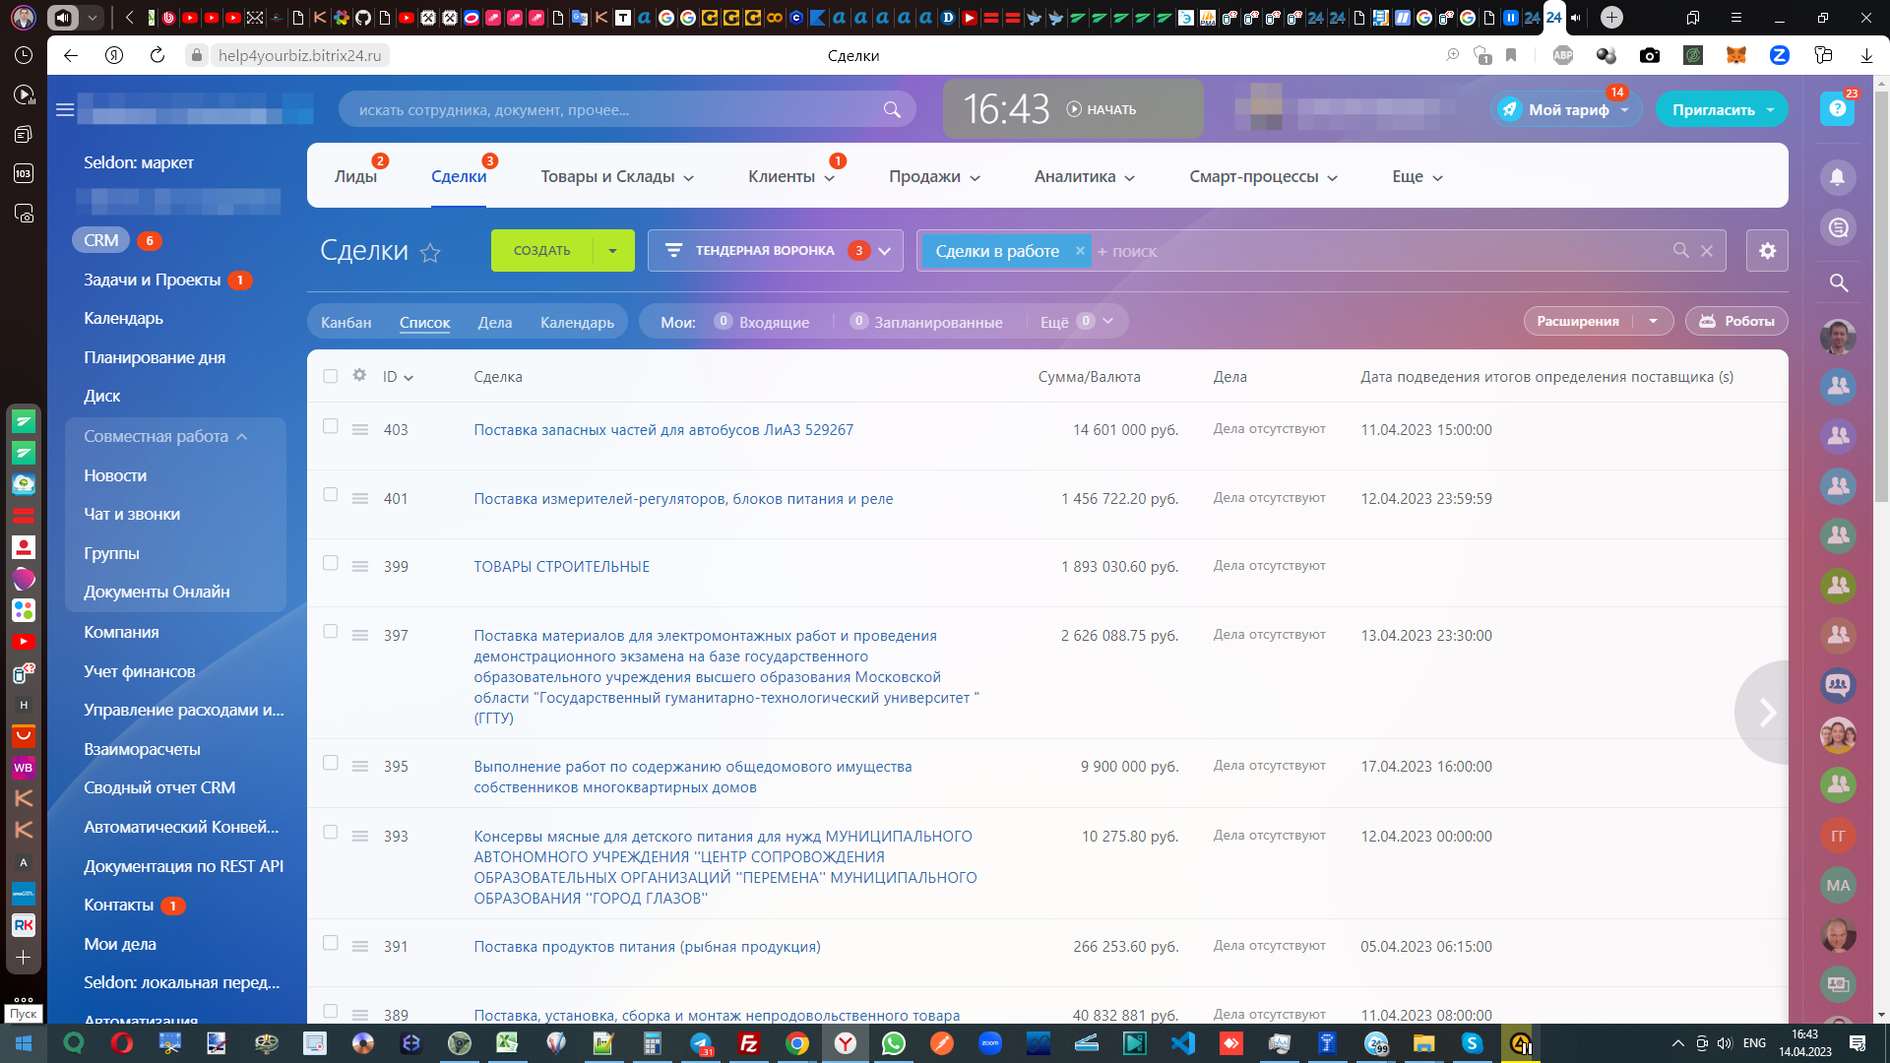Click the drag handle of deal 403

pos(360,430)
